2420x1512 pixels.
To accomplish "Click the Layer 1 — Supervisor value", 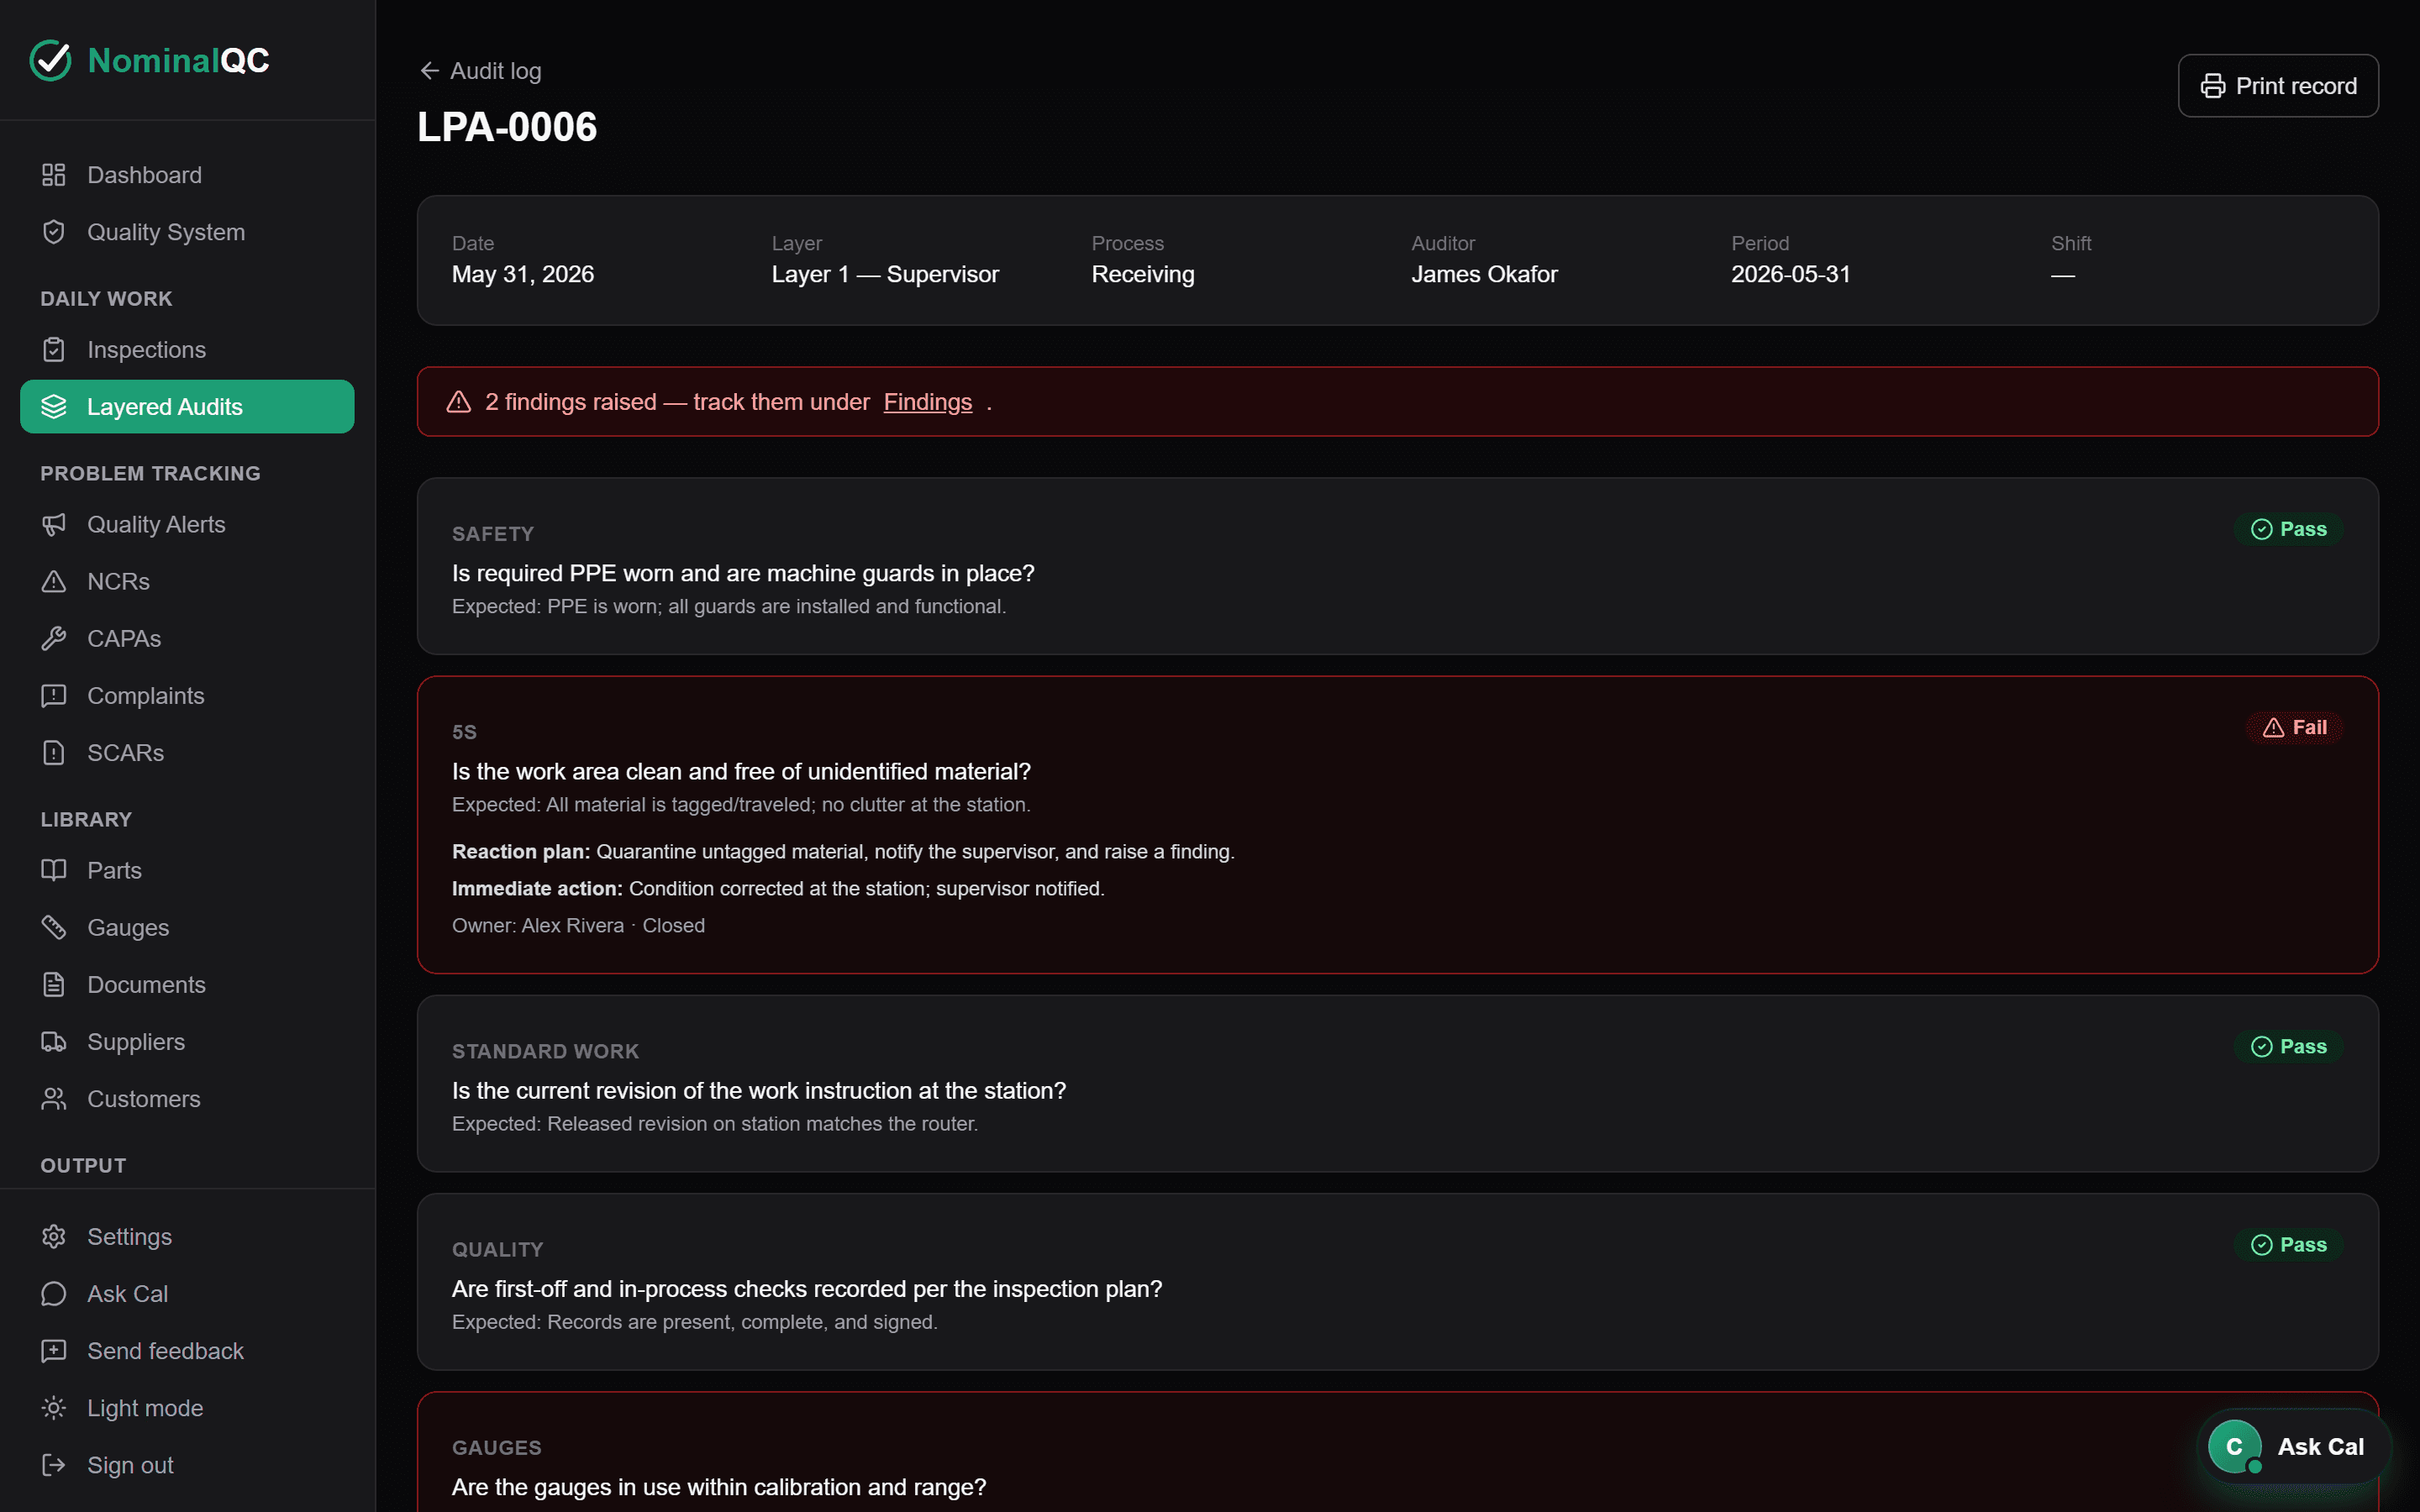I will (885, 274).
